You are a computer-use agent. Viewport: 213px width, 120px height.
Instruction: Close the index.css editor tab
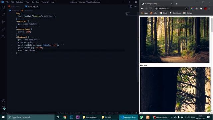pyautogui.click(x=38, y=7)
